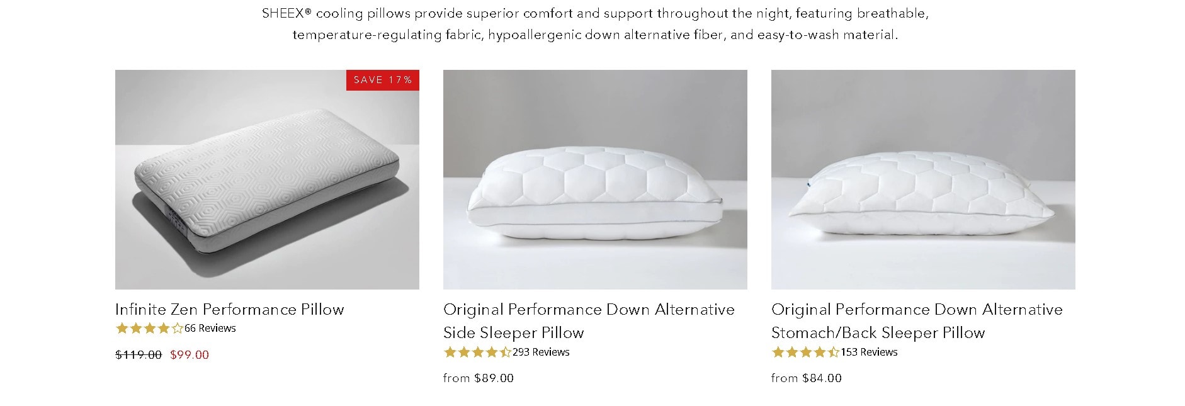Click the crossed-out $119.00 price
Screen dimensions: 1185x406
pos(139,356)
